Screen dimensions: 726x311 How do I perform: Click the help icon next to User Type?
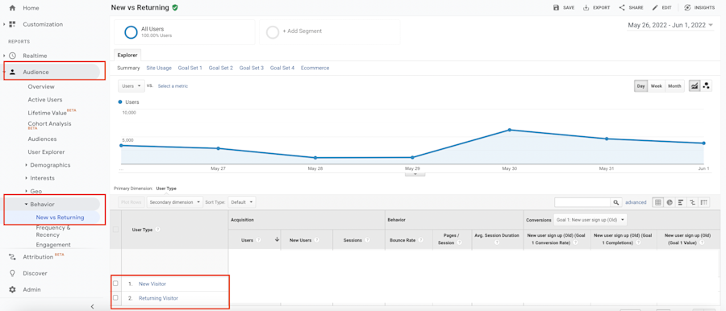point(158,230)
